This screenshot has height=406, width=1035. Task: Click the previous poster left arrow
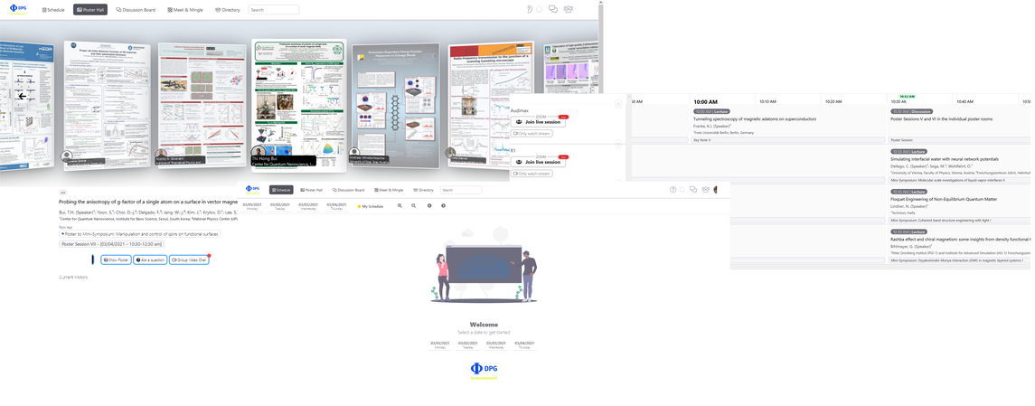point(23,96)
